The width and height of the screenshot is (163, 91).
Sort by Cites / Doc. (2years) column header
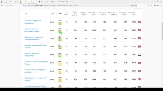(123, 14)
